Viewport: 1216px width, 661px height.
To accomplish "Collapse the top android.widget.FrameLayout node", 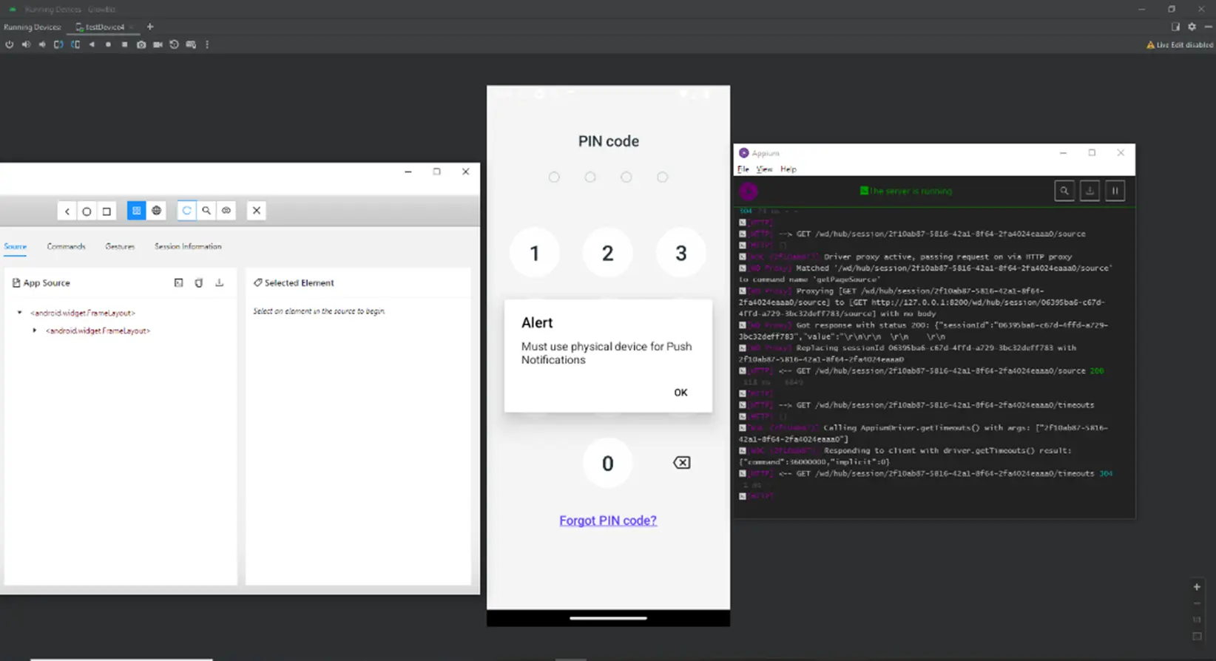I will [20, 313].
